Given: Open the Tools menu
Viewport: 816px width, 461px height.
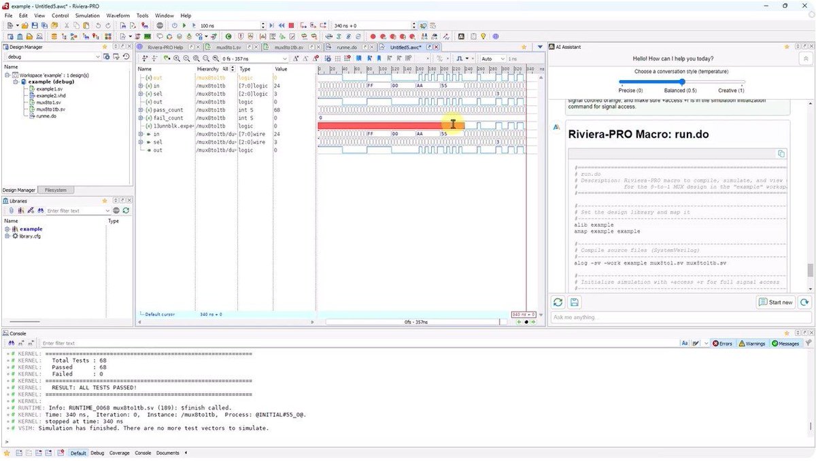Looking at the screenshot, I should [142, 15].
